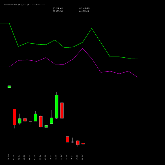165x165 pixels.
Task: Click the tall red candle above 01 Jul
Action: click(15, 117)
